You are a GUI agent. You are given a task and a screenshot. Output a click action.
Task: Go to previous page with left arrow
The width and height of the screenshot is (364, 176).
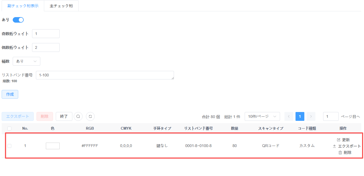pos(289,116)
